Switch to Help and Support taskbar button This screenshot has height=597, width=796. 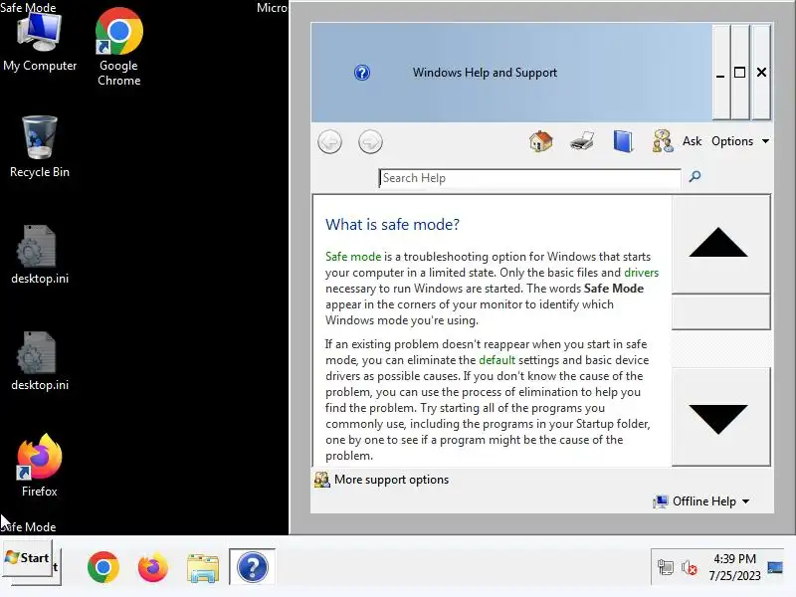point(253,566)
